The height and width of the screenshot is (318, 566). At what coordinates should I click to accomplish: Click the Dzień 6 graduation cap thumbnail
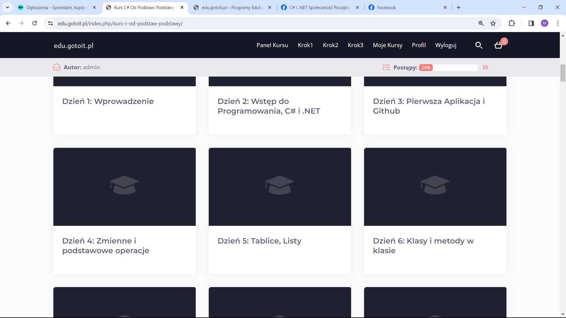point(435,187)
